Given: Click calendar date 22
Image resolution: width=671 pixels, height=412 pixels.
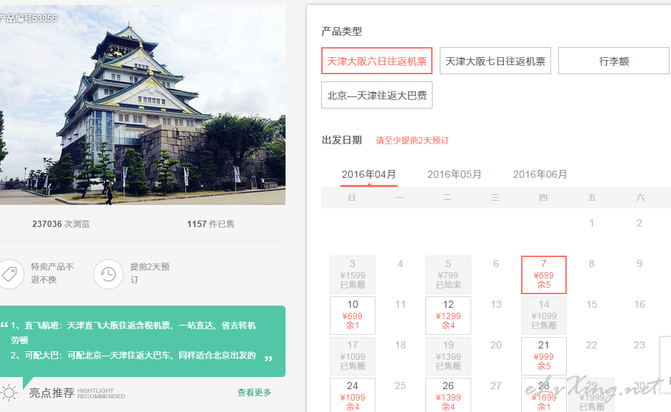Looking at the screenshot, I should (591, 345).
